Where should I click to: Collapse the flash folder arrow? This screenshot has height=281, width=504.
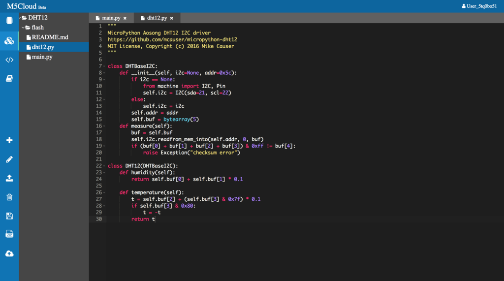(23, 28)
